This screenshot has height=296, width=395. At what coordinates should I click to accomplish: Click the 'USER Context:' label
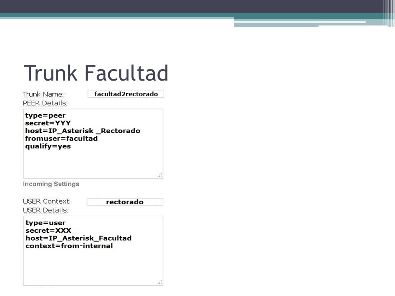[47, 201]
